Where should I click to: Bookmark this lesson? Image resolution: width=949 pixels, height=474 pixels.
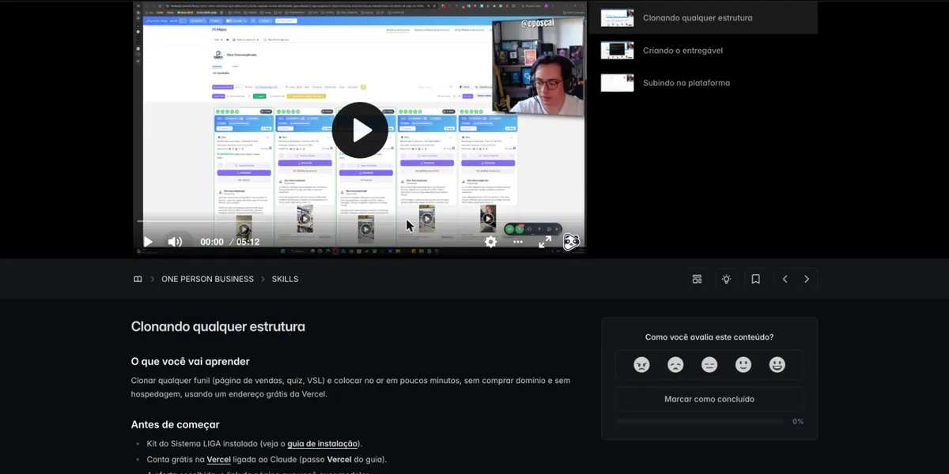[755, 279]
